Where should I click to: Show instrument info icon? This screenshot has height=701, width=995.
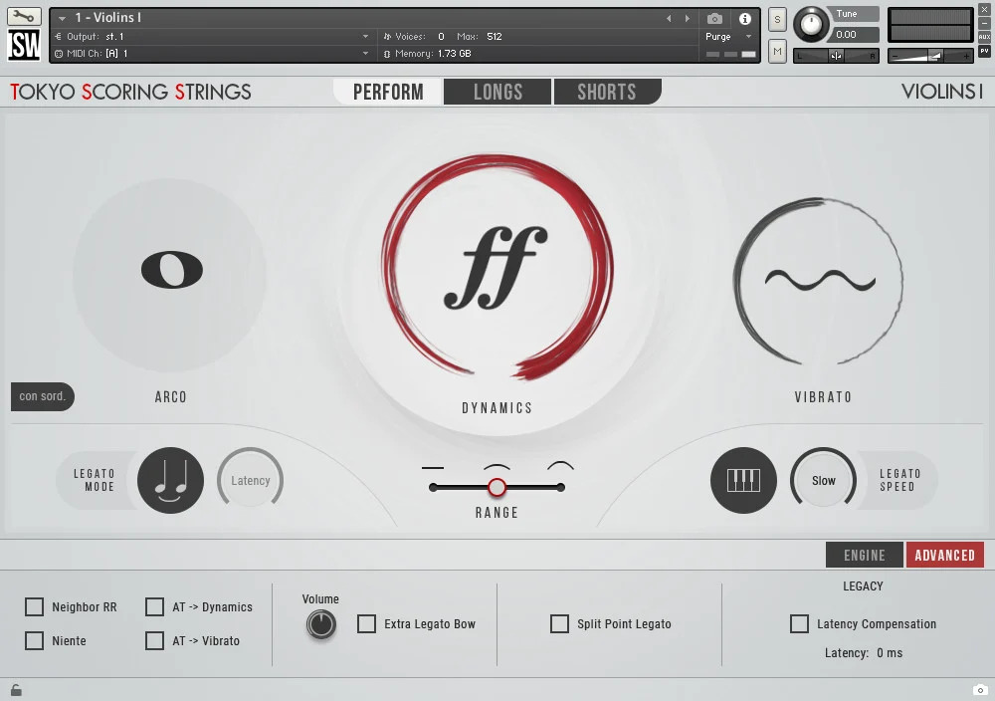745,18
